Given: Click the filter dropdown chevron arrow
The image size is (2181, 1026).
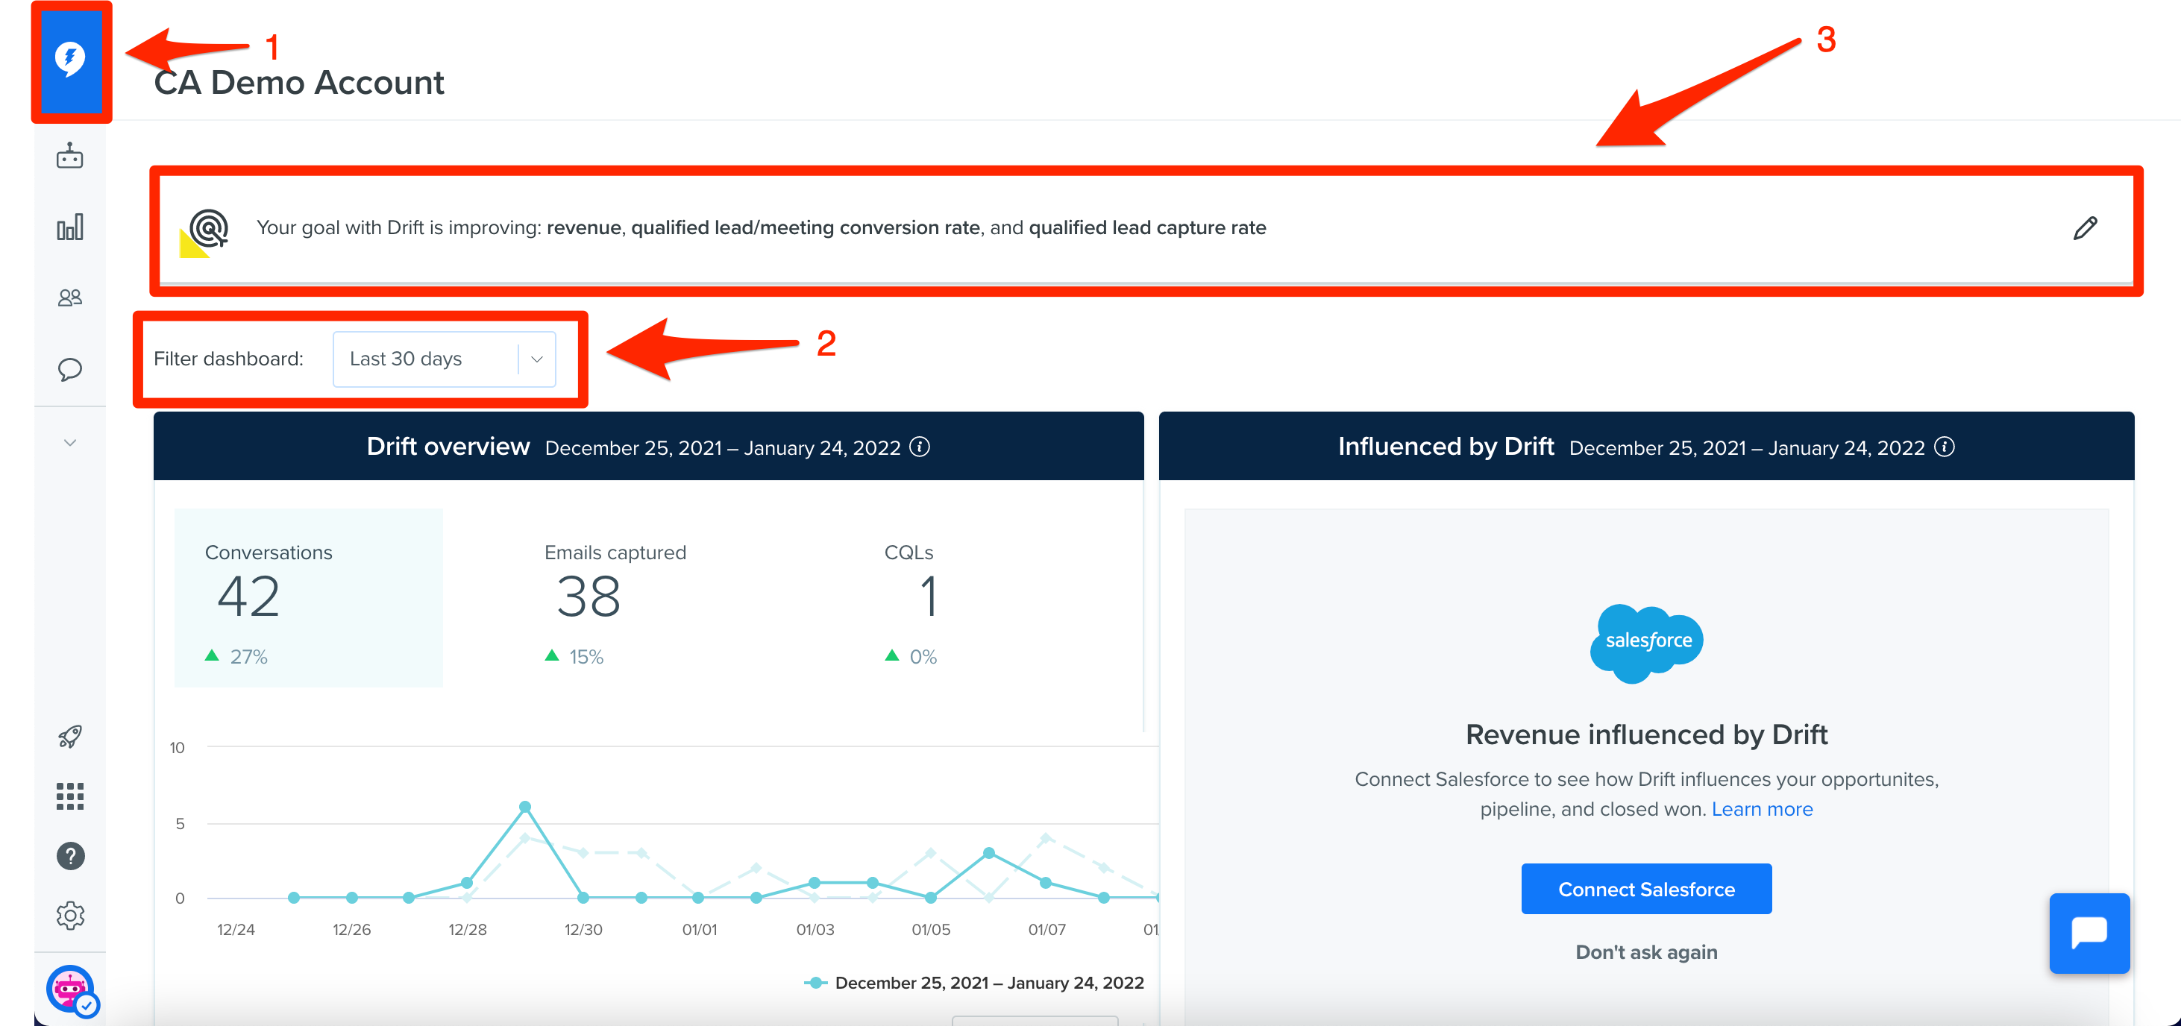Looking at the screenshot, I should coord(537,359).
